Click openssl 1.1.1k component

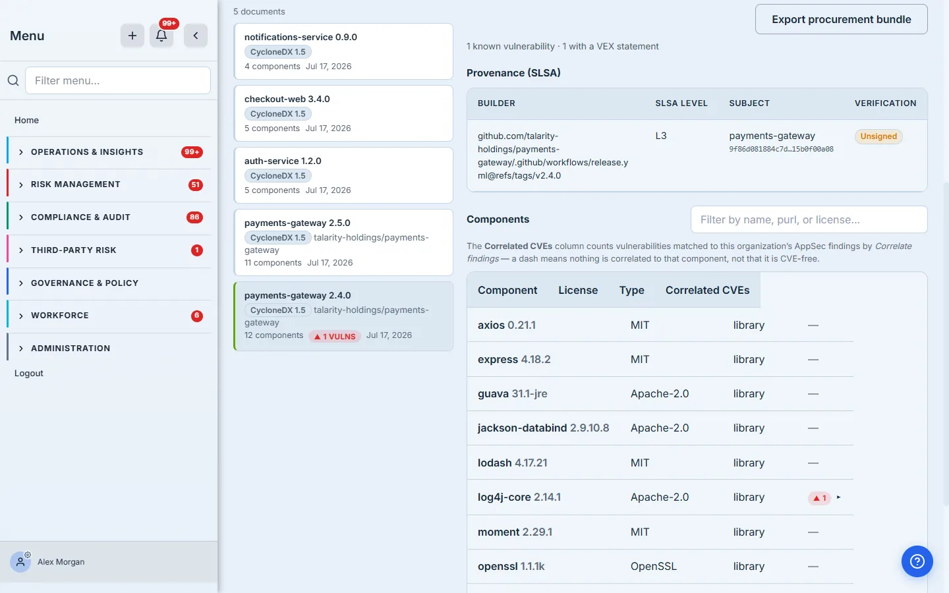[511, 566]
